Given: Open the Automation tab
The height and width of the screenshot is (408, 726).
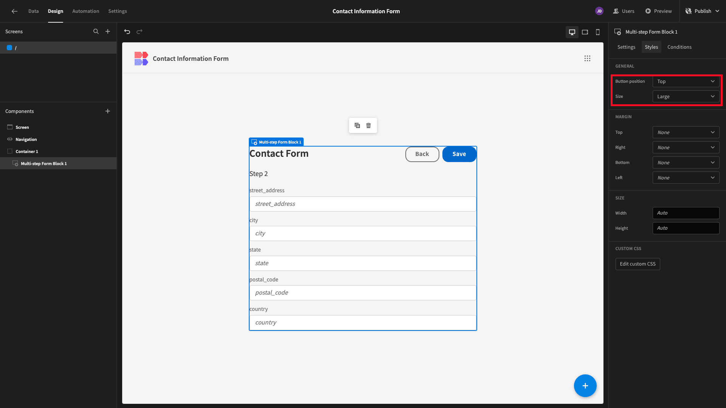Looking at the screenshot, I should click(86, 11).
